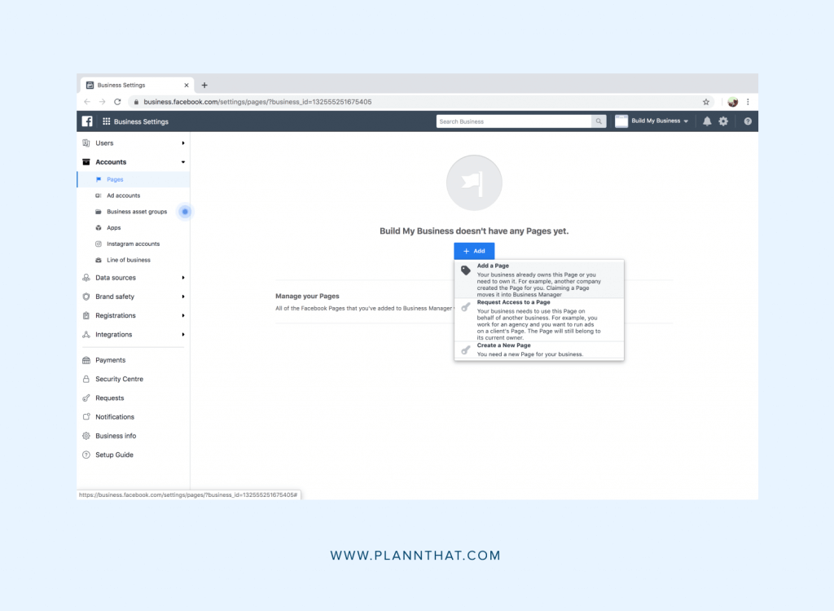Open the Chrome profile avatar

[x=733, y=102]
